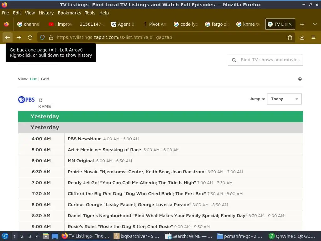Click the green Yesterday header bar
Image resolution: width=321 pixels, height=241 pixels.
[160, 116]
